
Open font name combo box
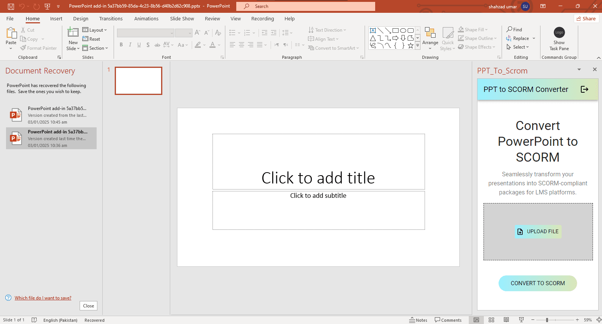click(x=145, y=33)
